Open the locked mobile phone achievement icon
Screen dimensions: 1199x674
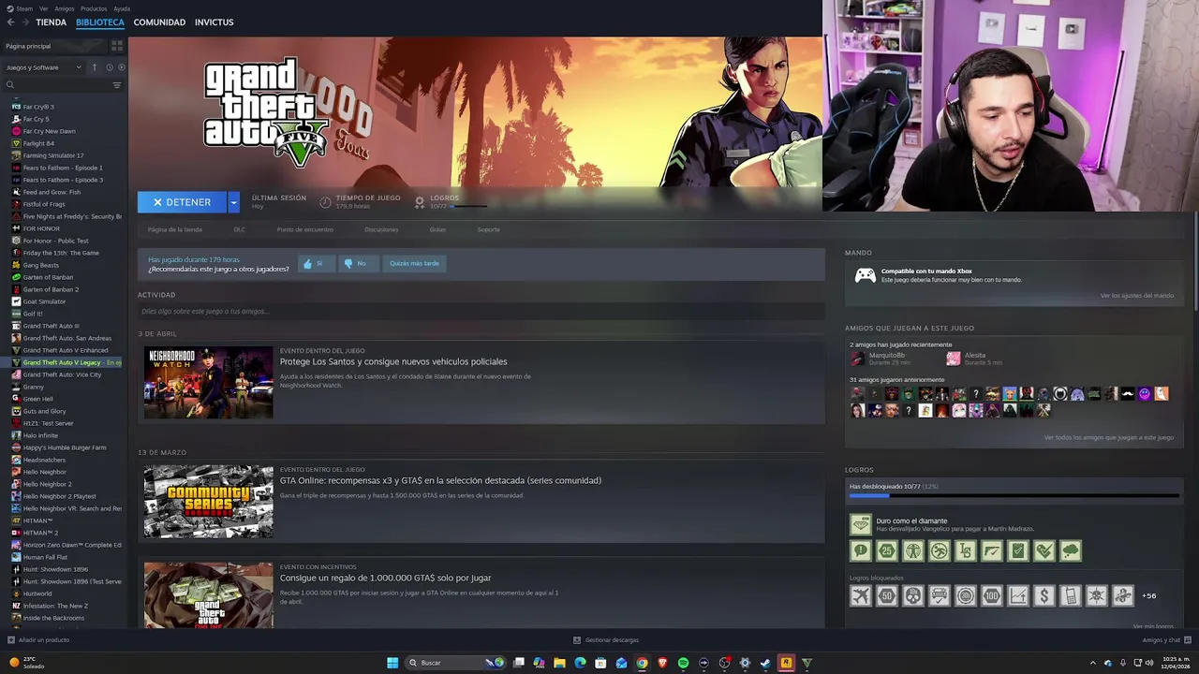coord(1070,595)
